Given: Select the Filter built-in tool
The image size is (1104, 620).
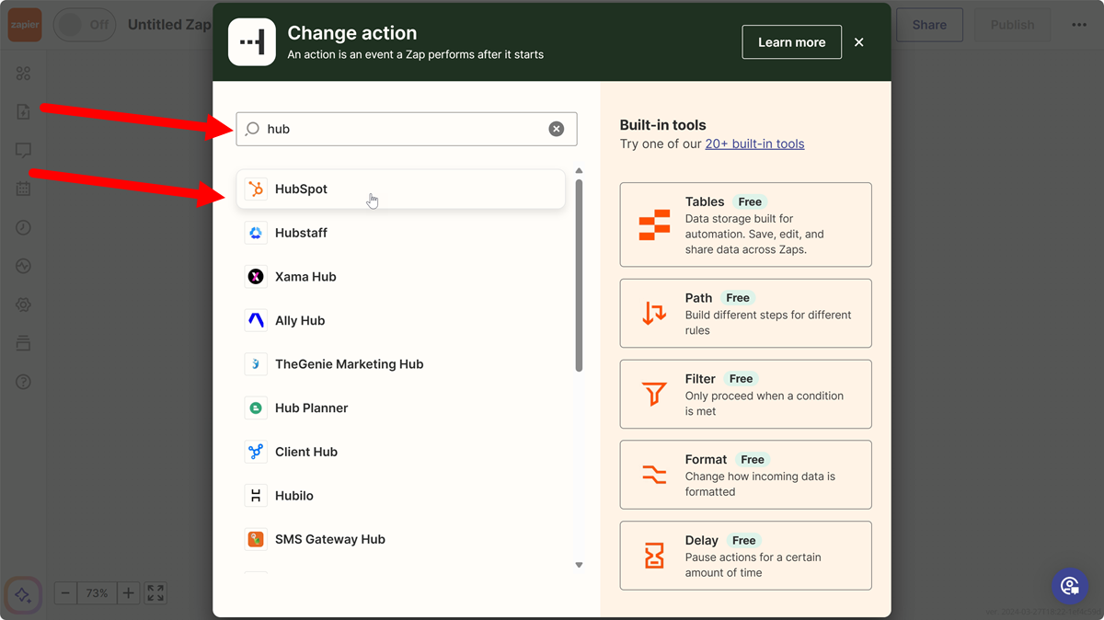Looking at the screenshot, I should click(x=745, y=394).
